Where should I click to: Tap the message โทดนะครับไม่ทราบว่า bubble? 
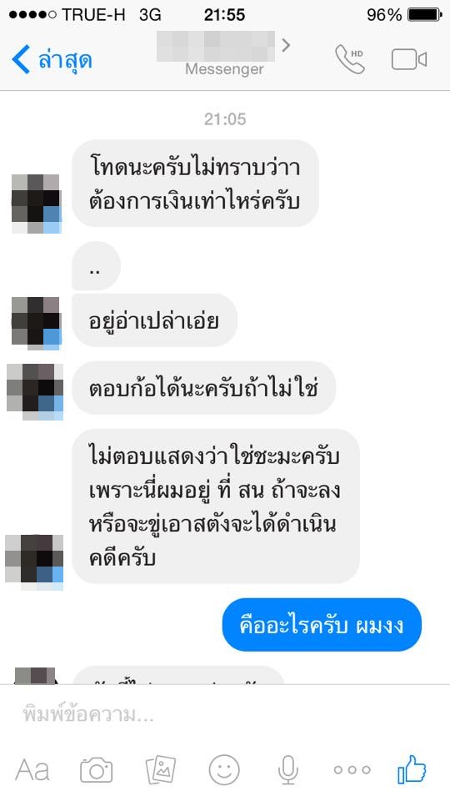click(195, 184)
